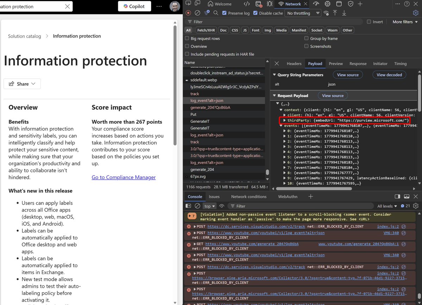Open the Share dropdown button
Viewport: 422px width, 305px height.
22,84
